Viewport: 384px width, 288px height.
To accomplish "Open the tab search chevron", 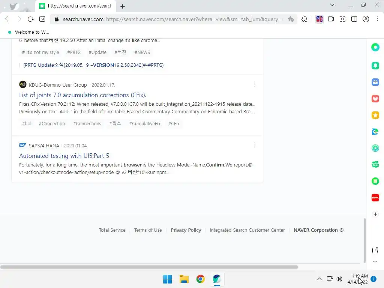I will click(332, 5).
